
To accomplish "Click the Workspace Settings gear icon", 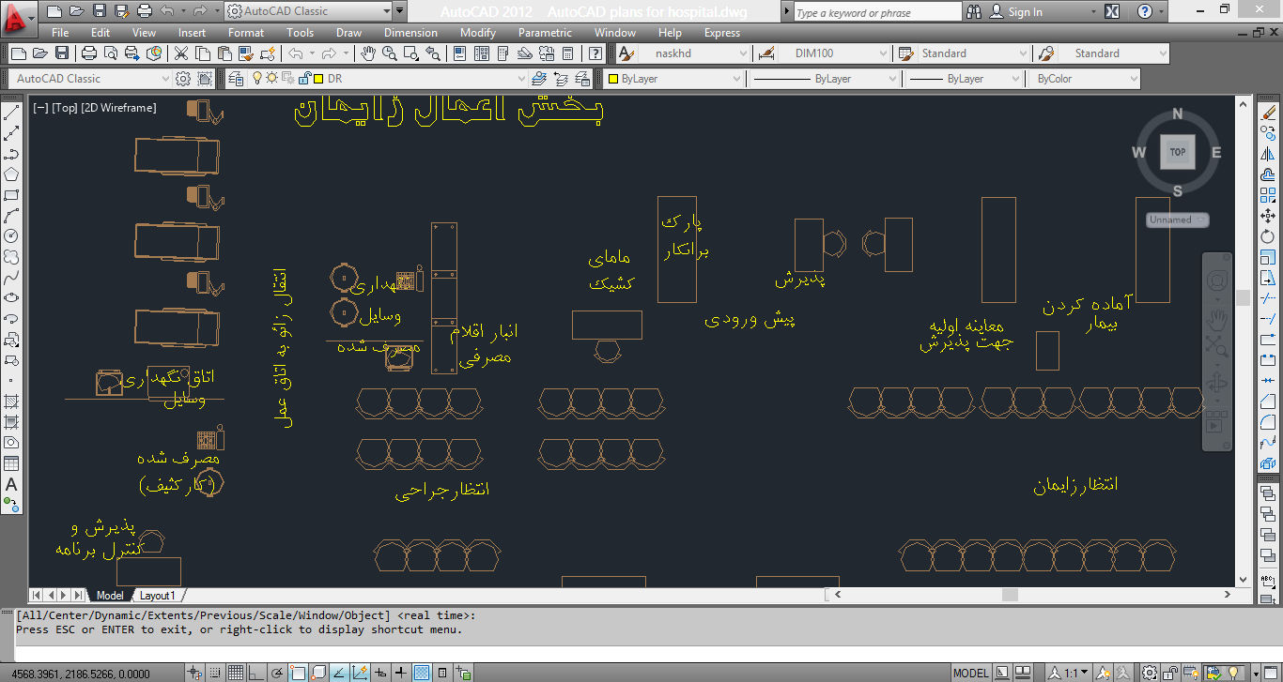I will click(x=183, y=79).
